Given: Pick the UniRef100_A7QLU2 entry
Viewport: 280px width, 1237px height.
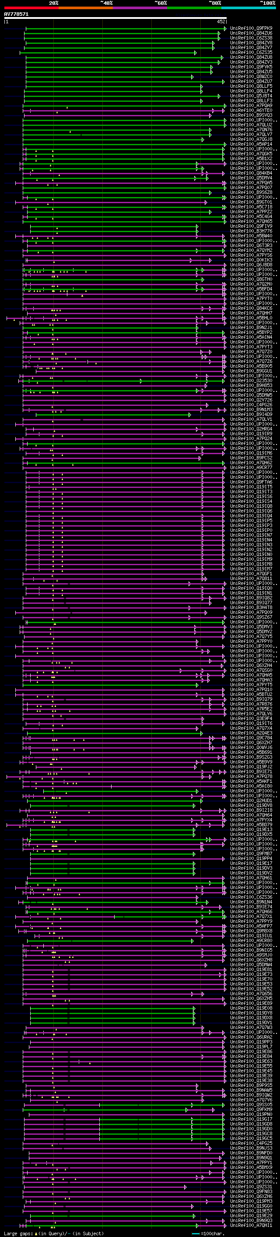Looking at the screenshot, I should tap(251, 125).
